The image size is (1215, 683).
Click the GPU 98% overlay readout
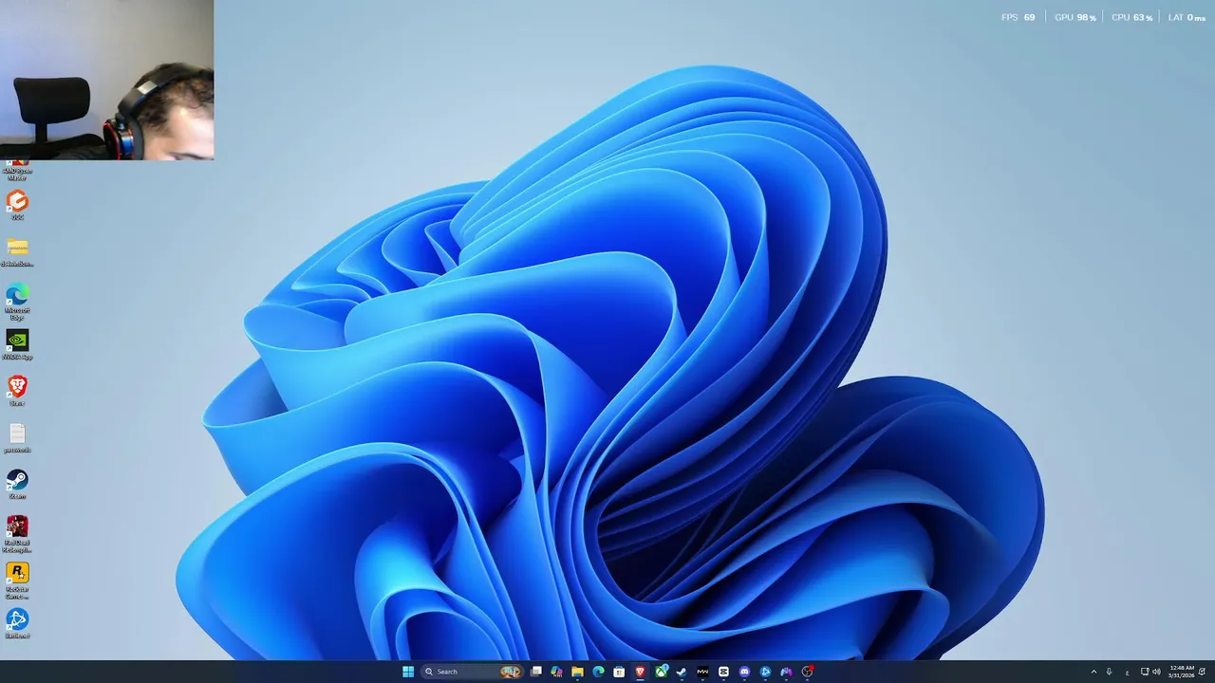coord(1075,17)
